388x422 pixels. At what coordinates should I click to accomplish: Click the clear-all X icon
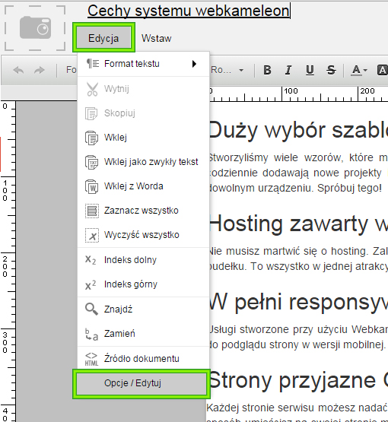92,235
